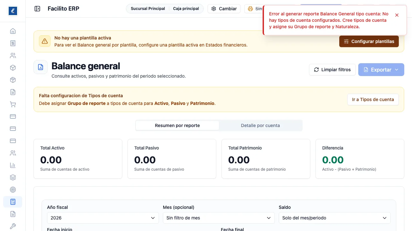412x231 pixels.
Task: Open the wrench tools sidebar icon
Action: 13,226
